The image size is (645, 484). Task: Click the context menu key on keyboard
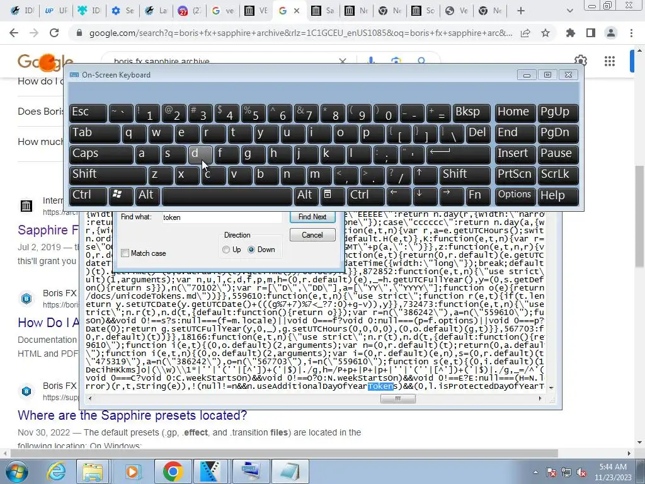coord(331,195)
